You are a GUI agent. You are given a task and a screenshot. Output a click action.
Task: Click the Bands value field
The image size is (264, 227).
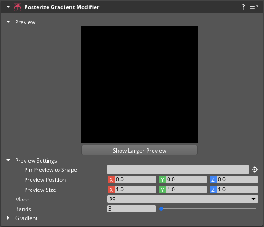132,209
